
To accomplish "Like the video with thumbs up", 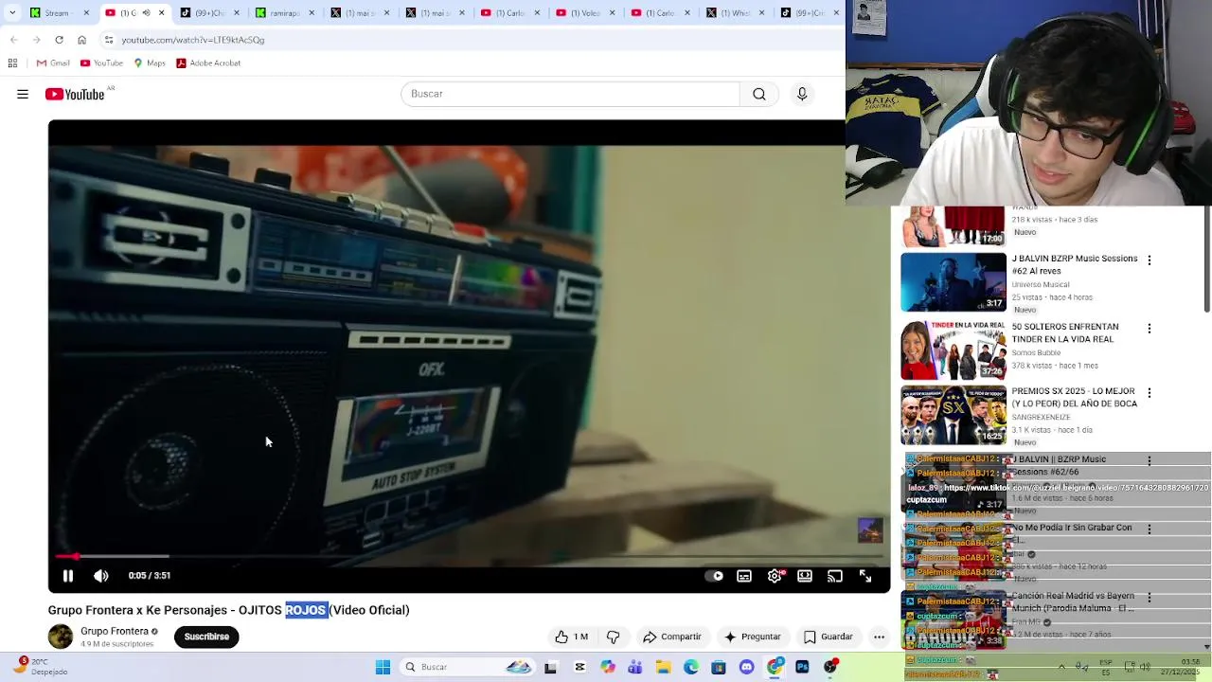I will tap(572, 637).
